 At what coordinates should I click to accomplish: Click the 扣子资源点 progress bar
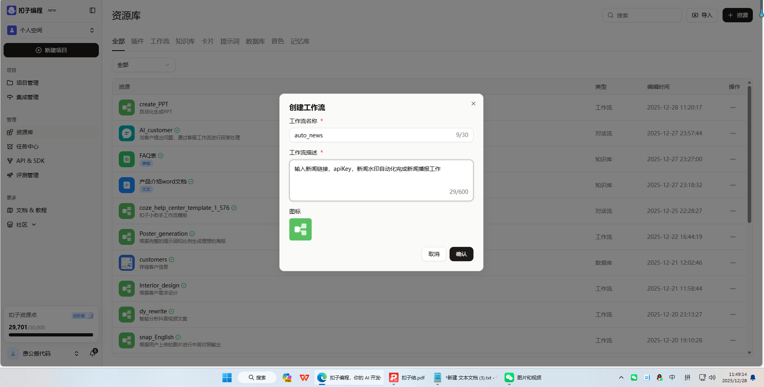(50, 335)
